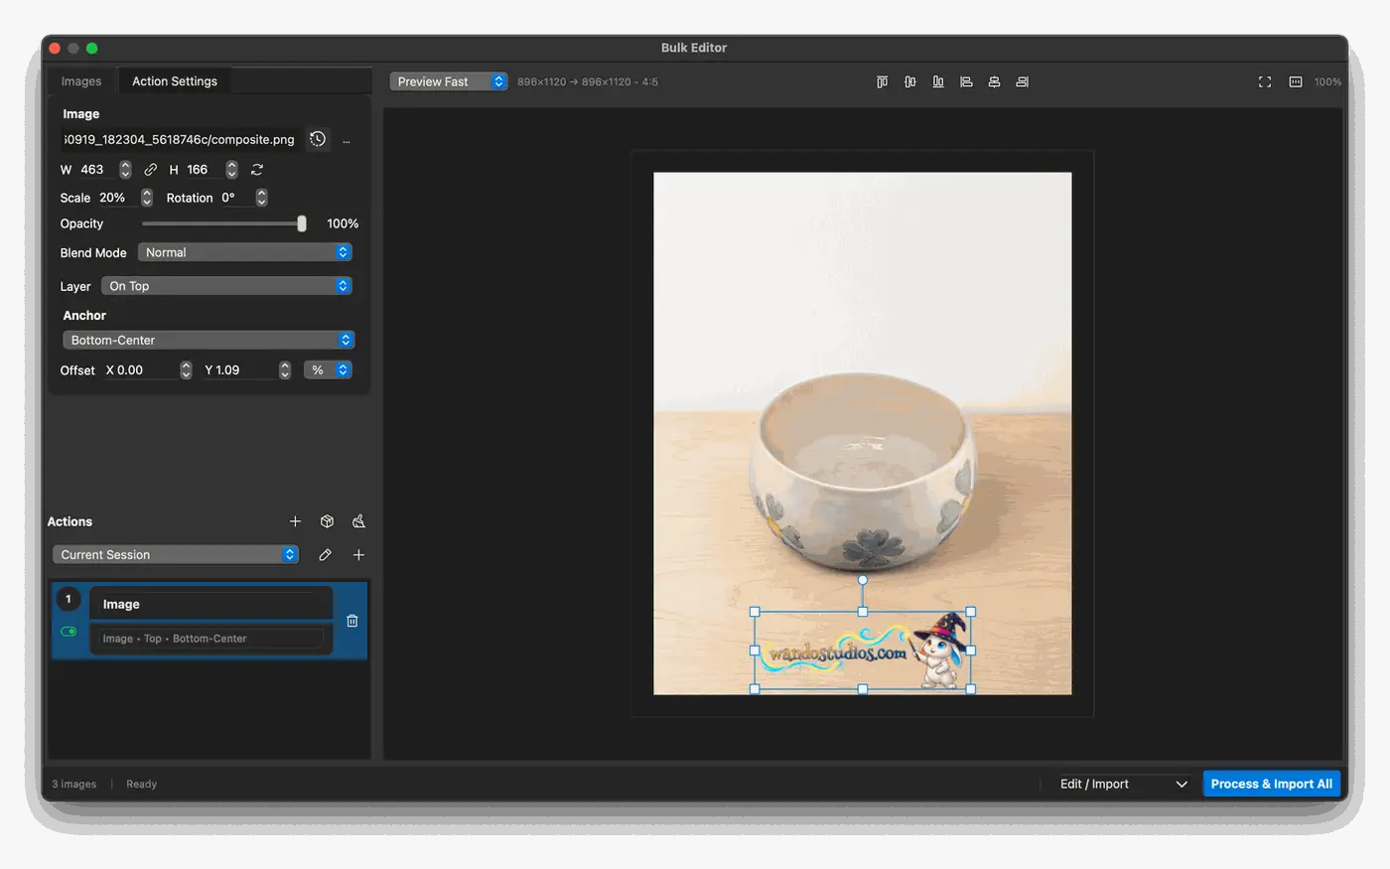Click 'Image · Top · Bottom-Center' summary text

point(175,639)
